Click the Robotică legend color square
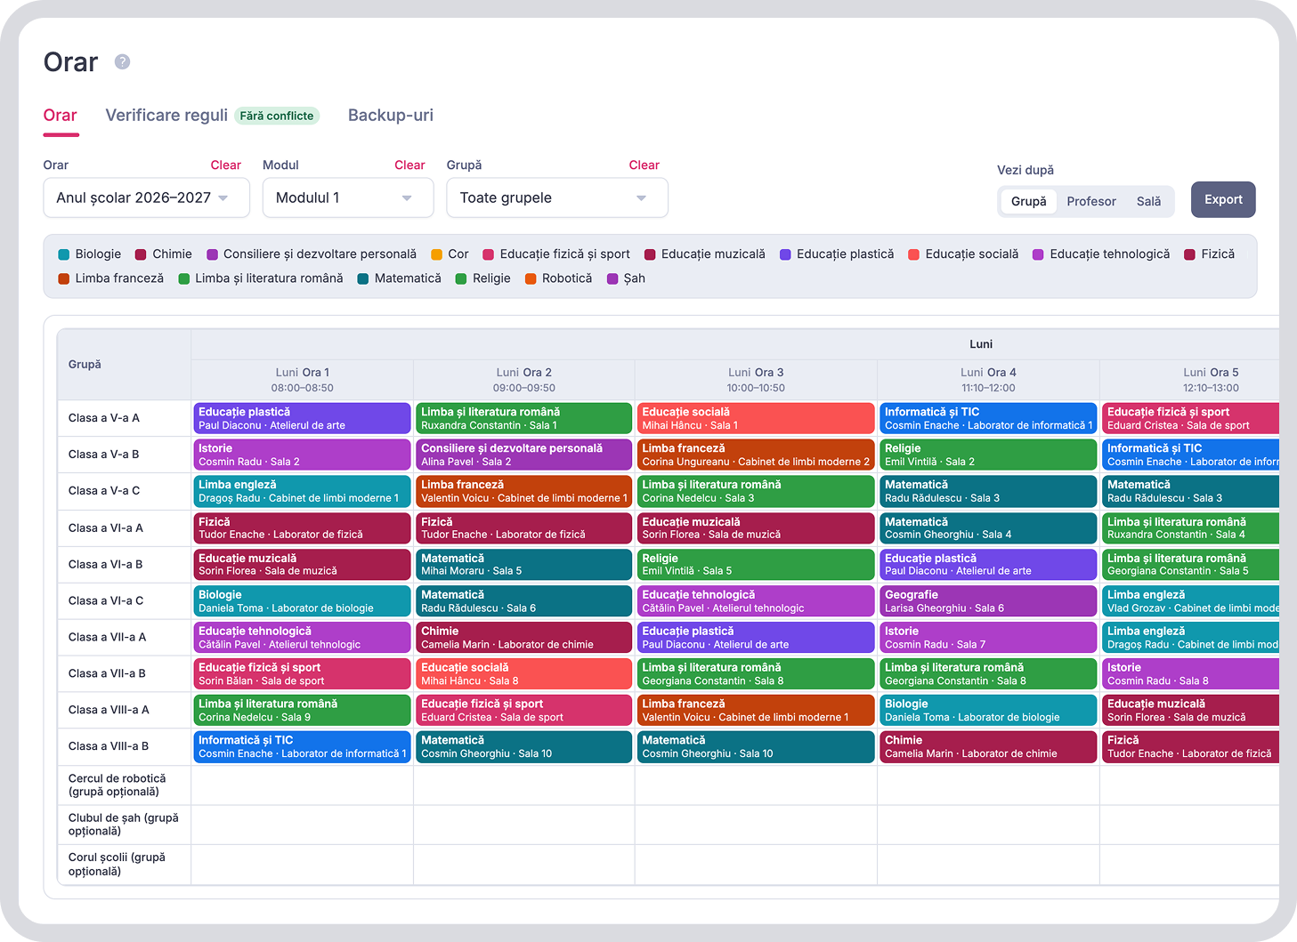Screen dimensions: 1297x942 [x=531, y=278]
